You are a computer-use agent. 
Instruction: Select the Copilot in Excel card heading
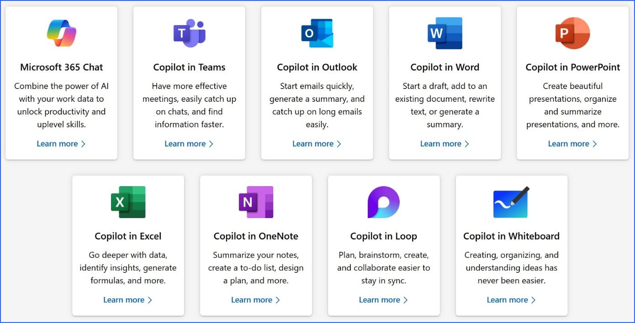(x=128, y=236)
